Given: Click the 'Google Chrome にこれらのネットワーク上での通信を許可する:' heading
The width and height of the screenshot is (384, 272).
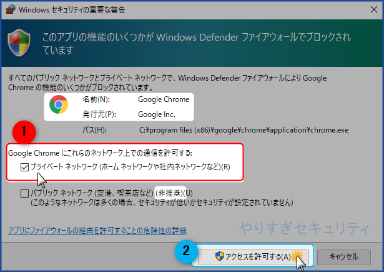Looking at the screenshot, I should (x=100, y=153).
